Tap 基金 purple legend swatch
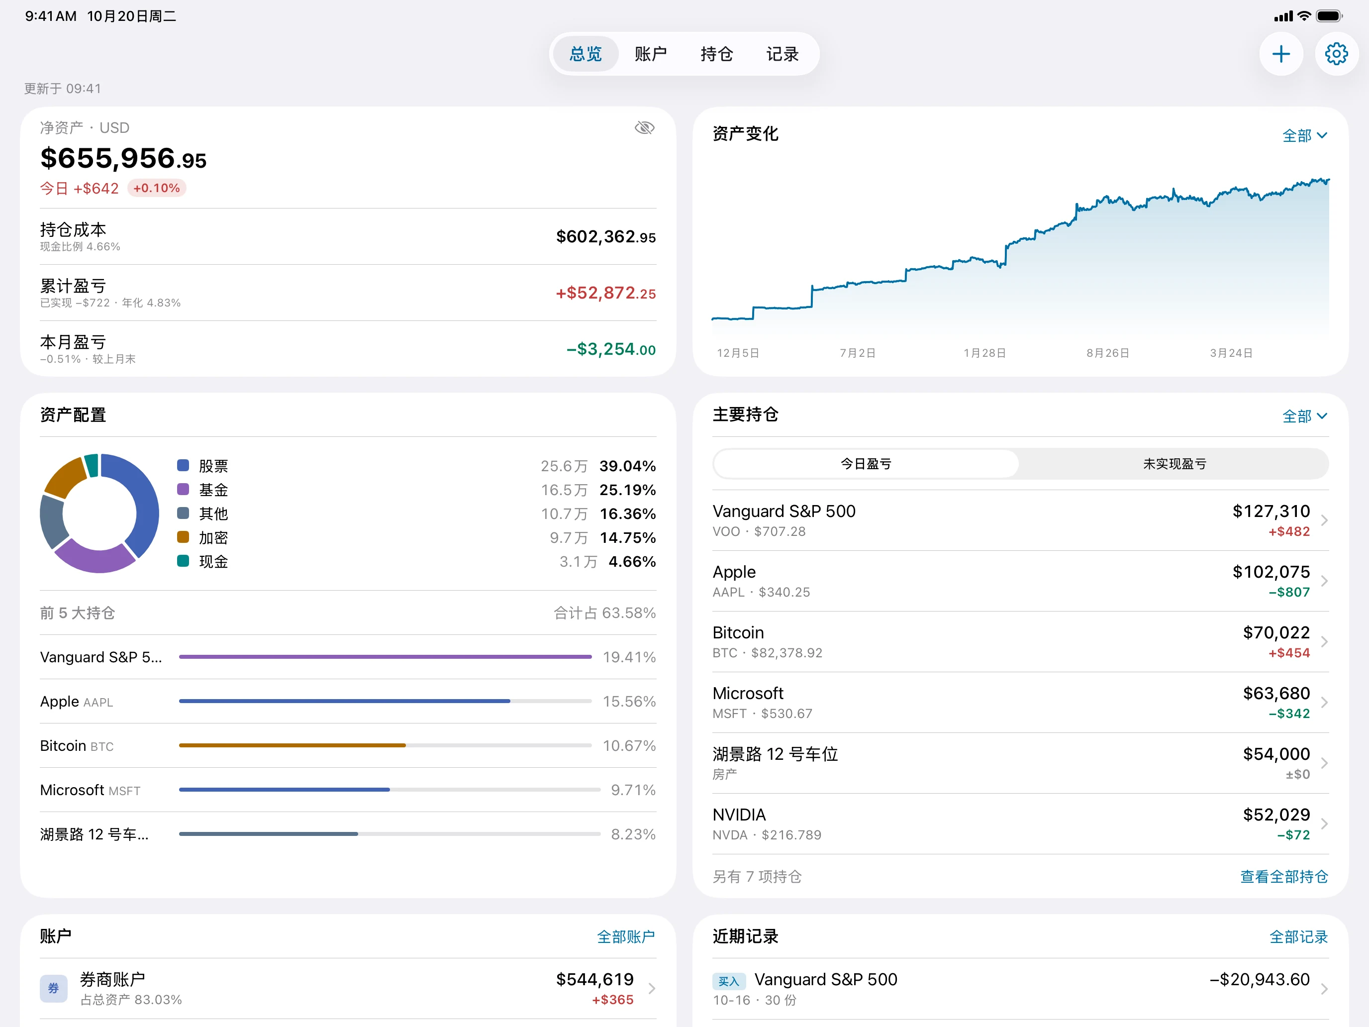The image size is (1369, 1027). [183, 489]
